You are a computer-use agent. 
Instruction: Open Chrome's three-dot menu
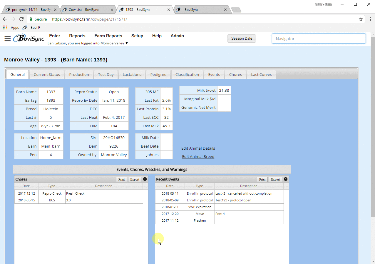pyautogui.click(x=370, y=19)
